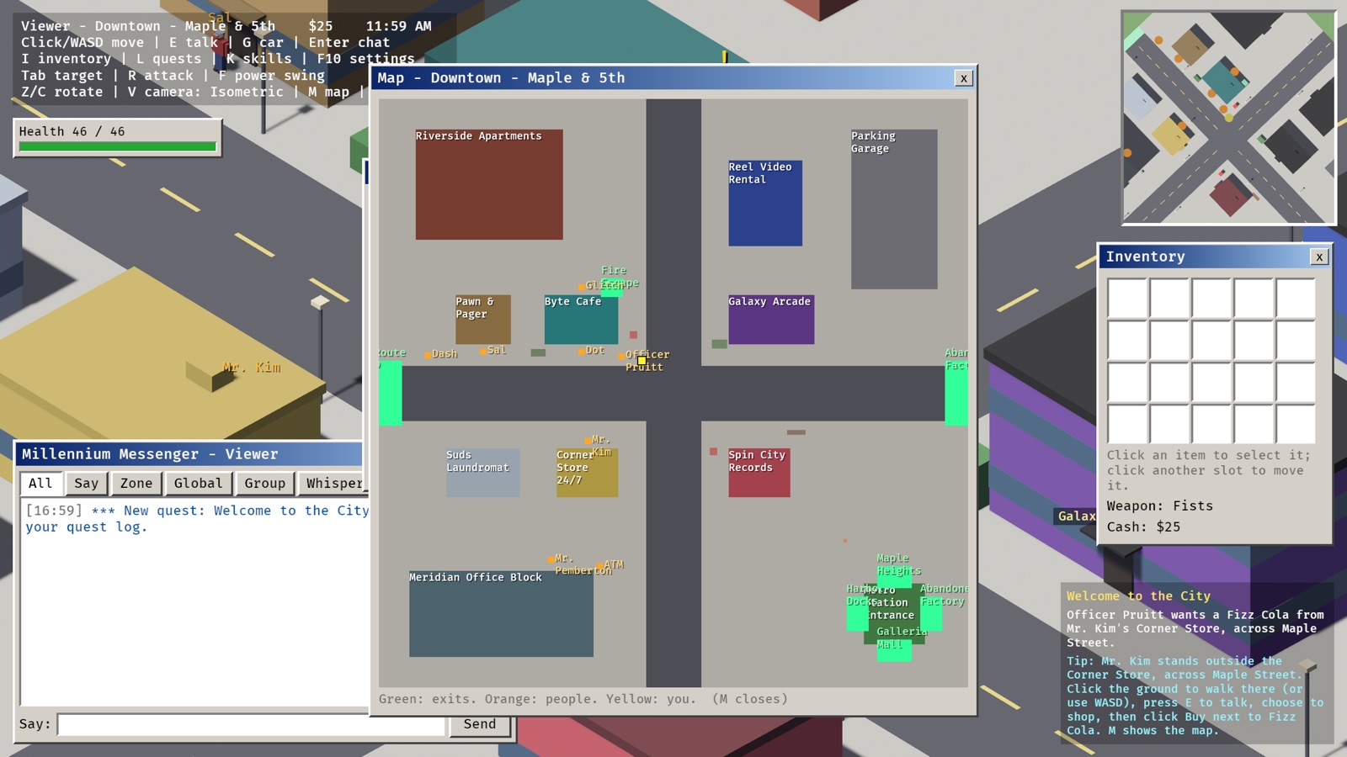Viewport: 1347px width, 757px height.
Task: Select Reel Video Rental on the map
Action: (x=765, y=204)
